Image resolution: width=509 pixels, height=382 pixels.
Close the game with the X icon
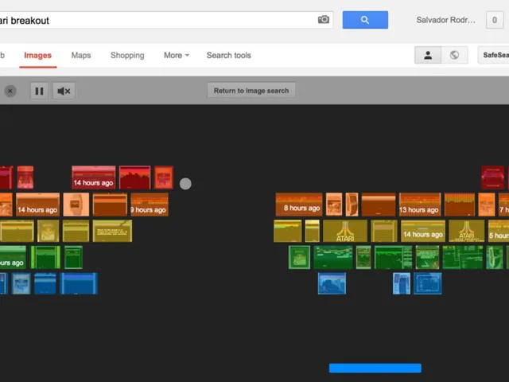(x=10, y=91)
